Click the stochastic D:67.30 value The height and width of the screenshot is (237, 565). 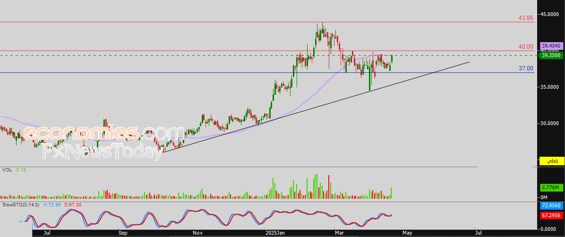click(73, 204)
